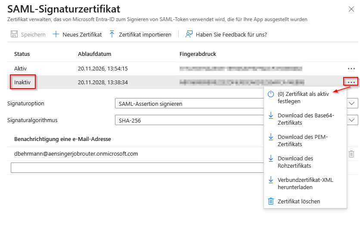Expand the Signaturalgorithmus dropdown chevron
The image size is (360, 227).
point(351,120)
